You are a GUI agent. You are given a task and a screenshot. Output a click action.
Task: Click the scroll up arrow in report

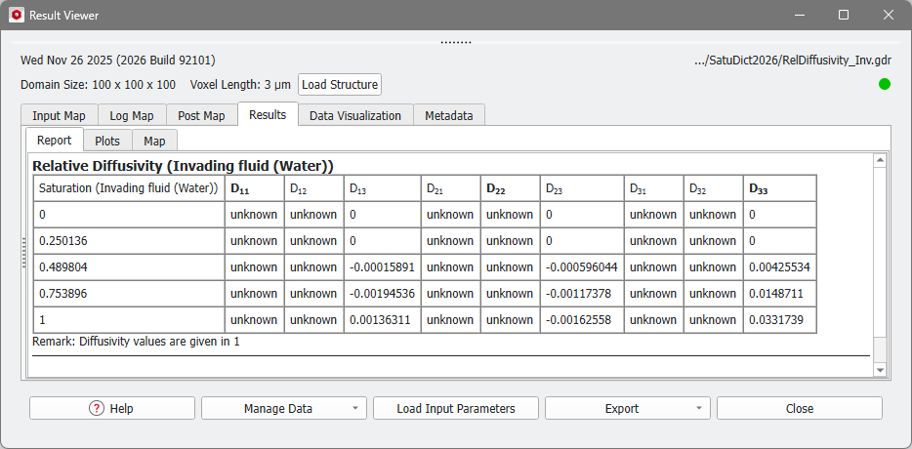(x=880, y=161)
